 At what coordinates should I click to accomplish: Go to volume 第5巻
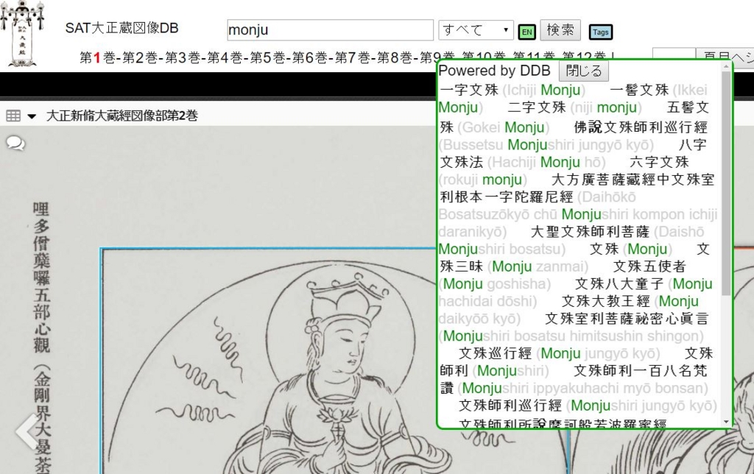click(267, 57)
